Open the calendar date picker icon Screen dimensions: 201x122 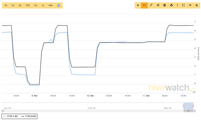[165, 5]
